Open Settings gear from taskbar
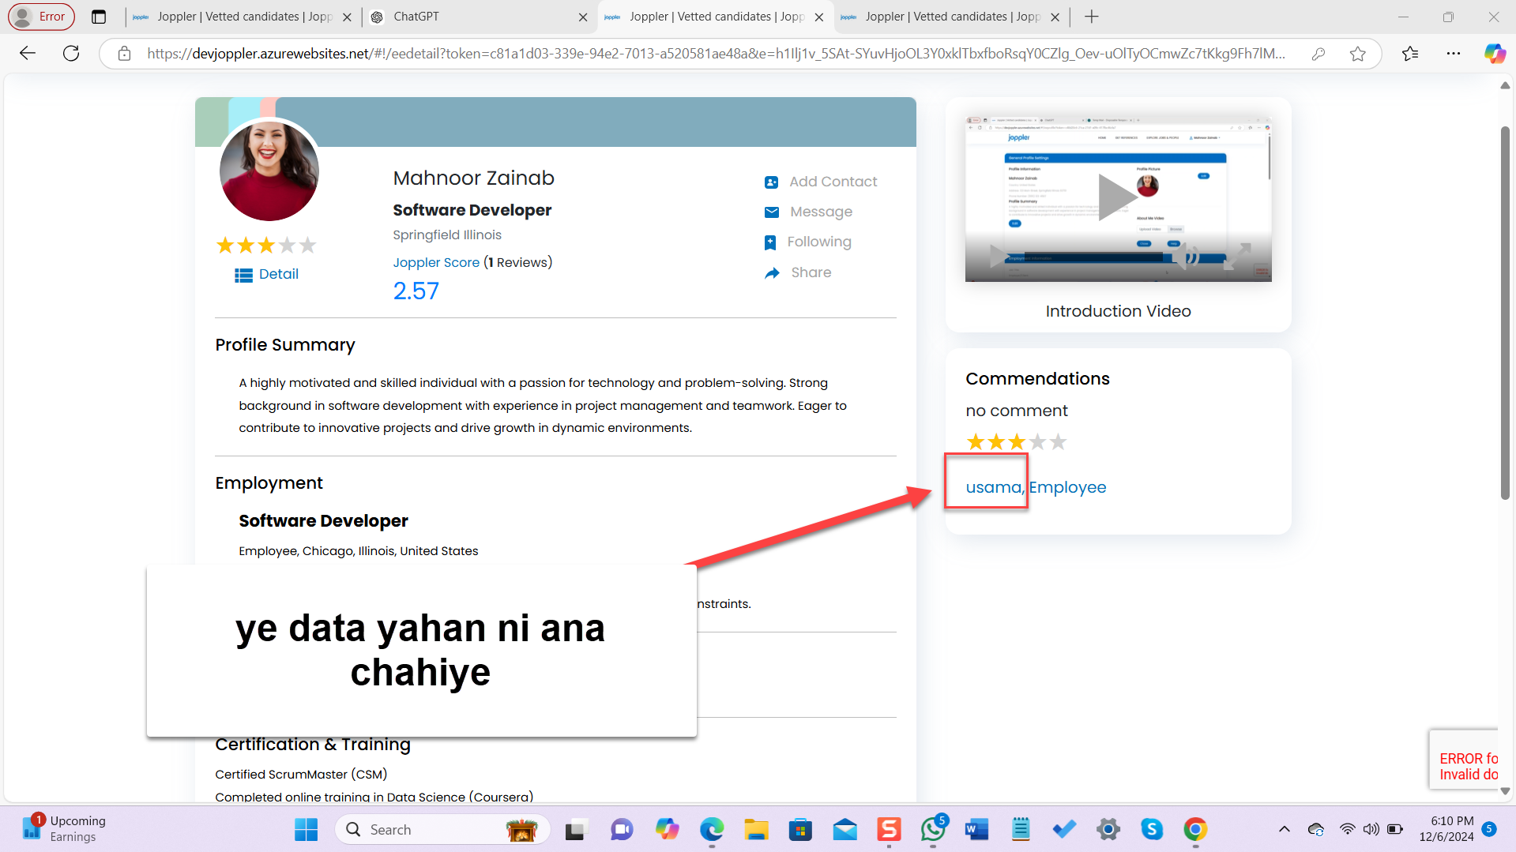 point(1108,830)
